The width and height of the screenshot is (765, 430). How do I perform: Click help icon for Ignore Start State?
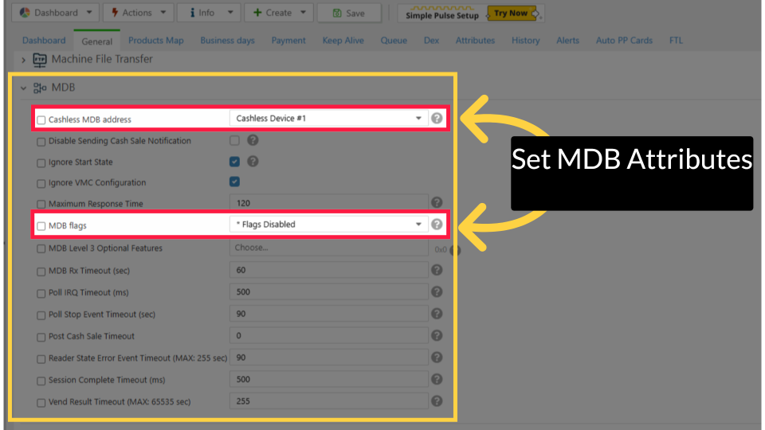click(x=253, y=162)
